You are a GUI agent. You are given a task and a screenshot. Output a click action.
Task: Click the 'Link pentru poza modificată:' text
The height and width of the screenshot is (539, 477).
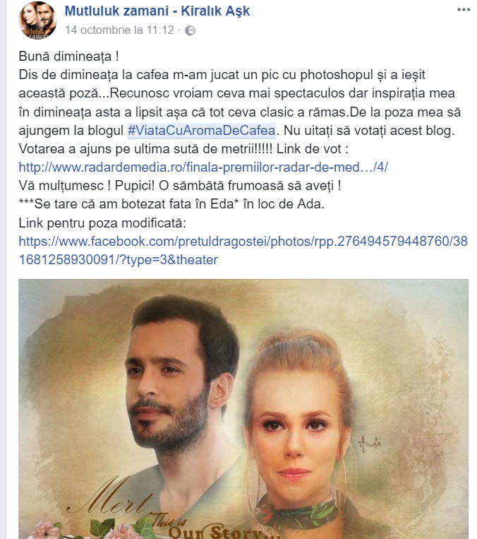(x=102, y=223)
